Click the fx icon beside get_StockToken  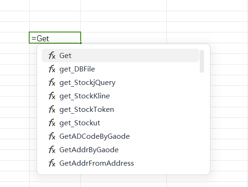pos(52,109)
